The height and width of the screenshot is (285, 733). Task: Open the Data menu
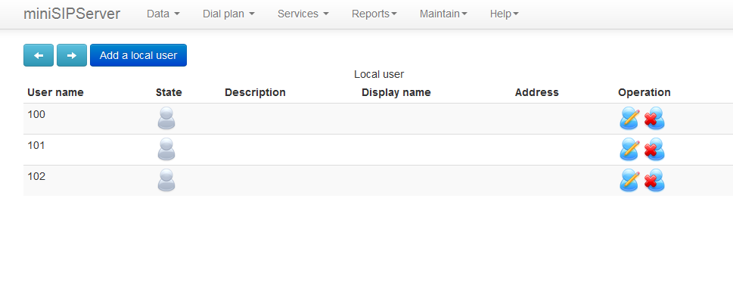(x=163, y=14)
